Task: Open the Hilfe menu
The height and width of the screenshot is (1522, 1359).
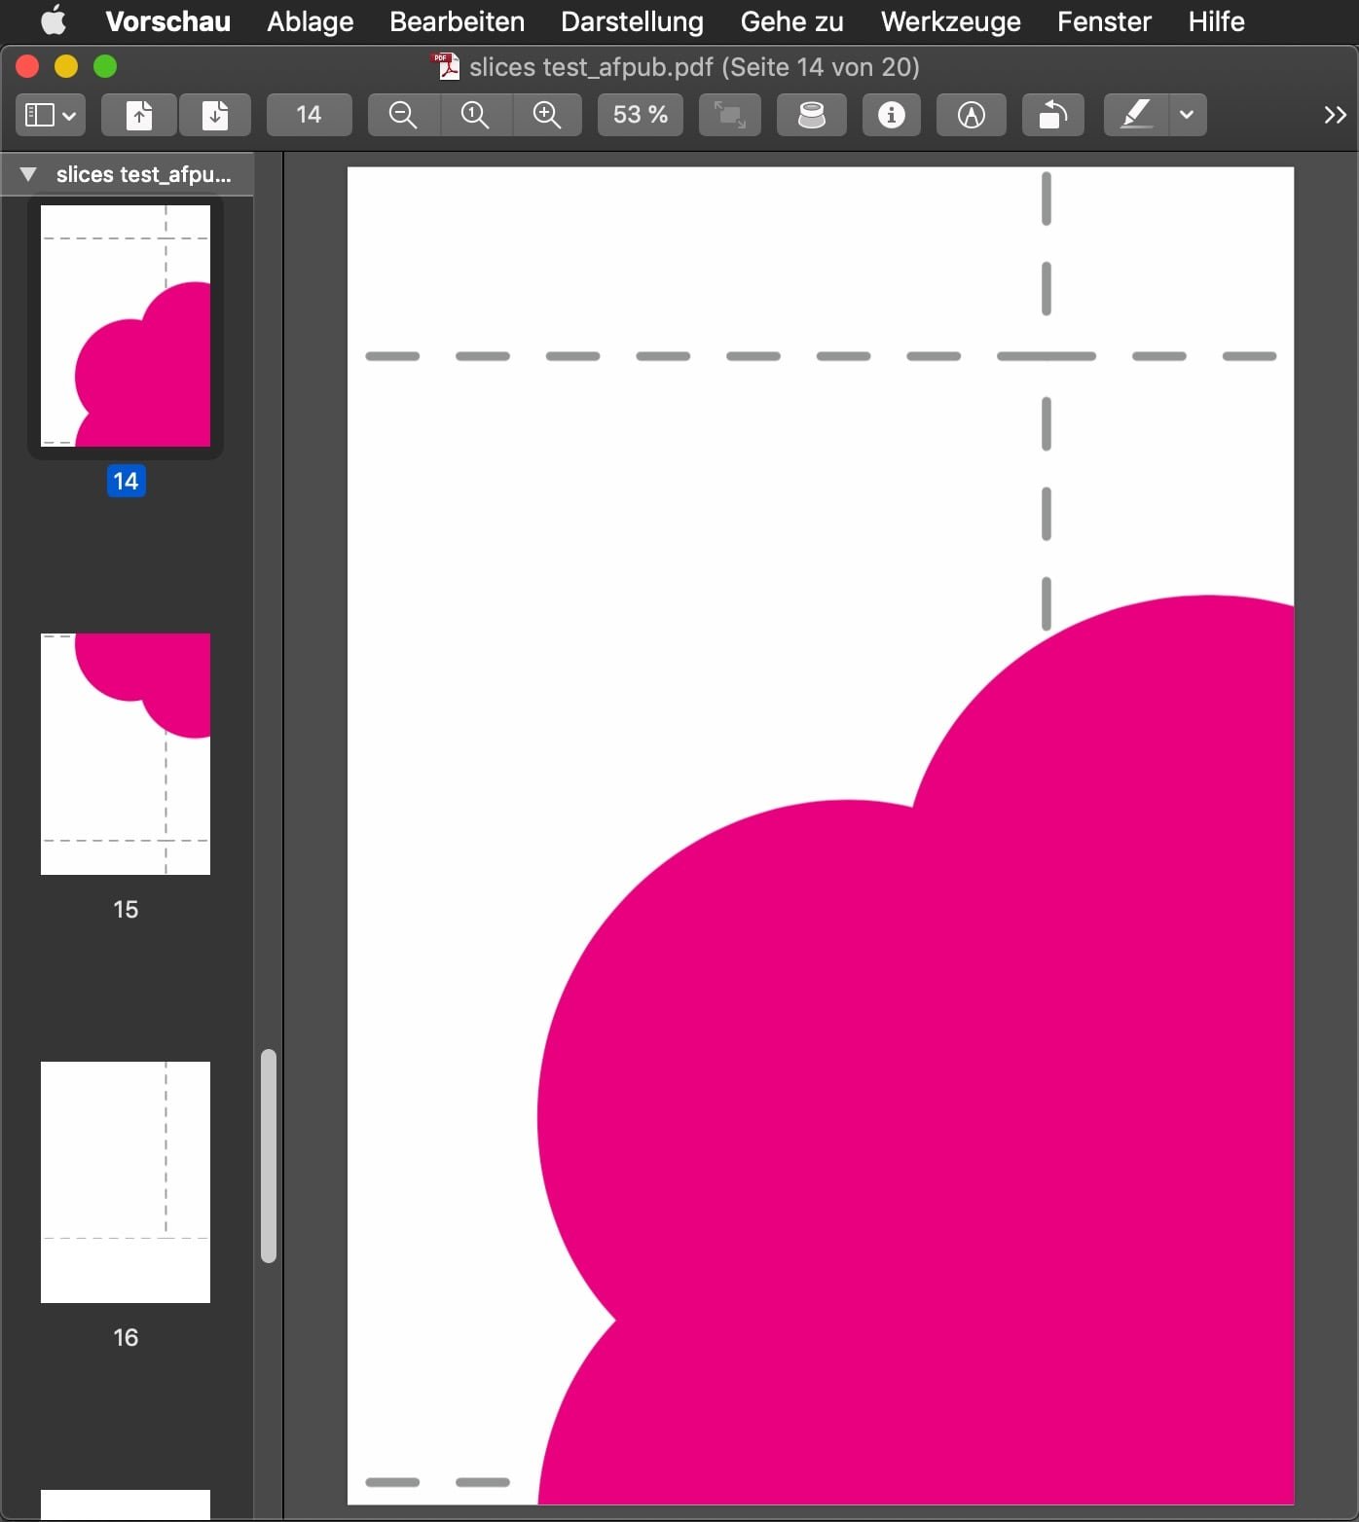Action: pyautogui.click(x=1216, y=20)
